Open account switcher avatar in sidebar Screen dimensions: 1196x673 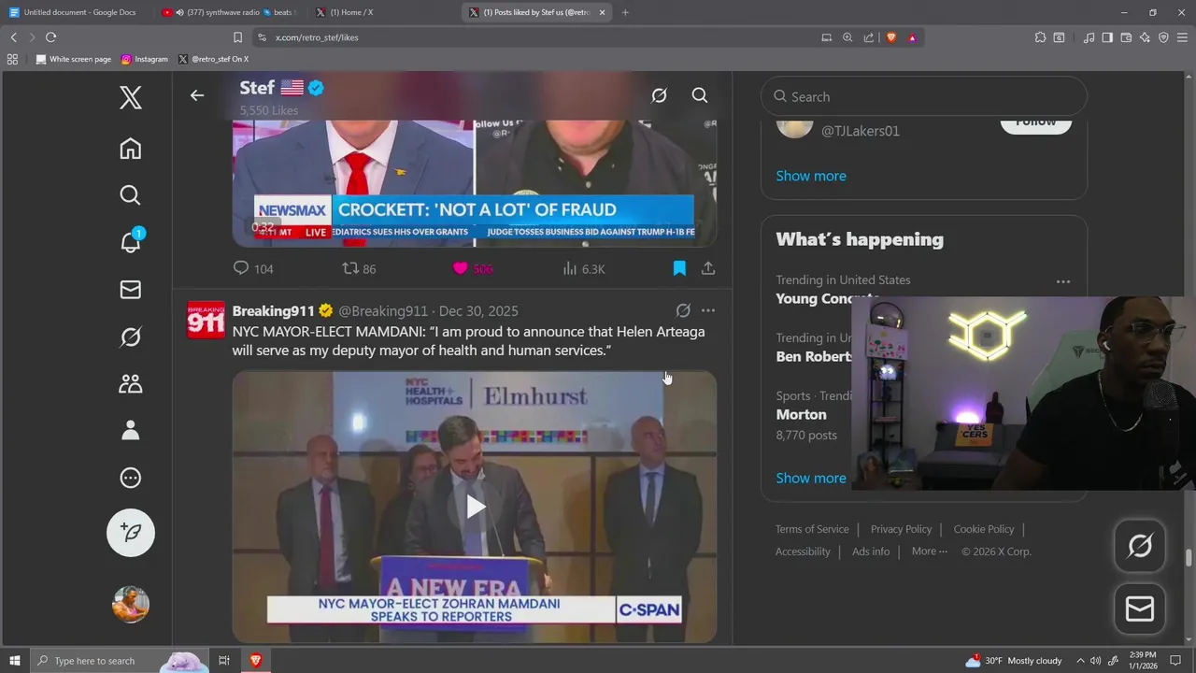131,604
